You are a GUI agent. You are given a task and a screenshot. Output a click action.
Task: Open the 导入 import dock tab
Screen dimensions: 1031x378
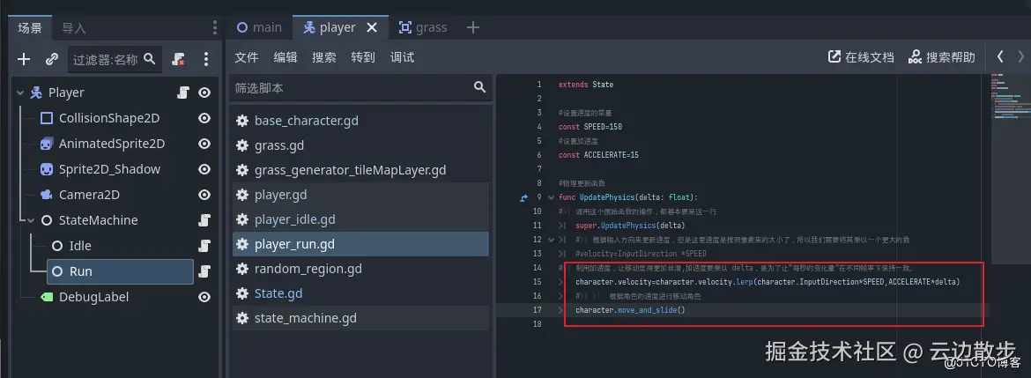pos(74,28)
